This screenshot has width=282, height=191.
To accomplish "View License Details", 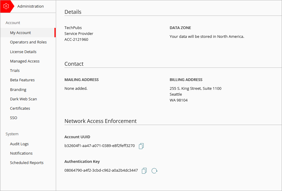I will point(23,52).
